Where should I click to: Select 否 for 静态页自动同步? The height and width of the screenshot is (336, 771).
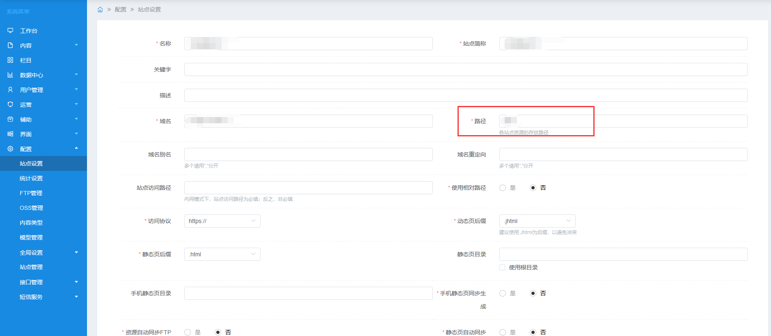pyautogui.click(x=533, y=332)
